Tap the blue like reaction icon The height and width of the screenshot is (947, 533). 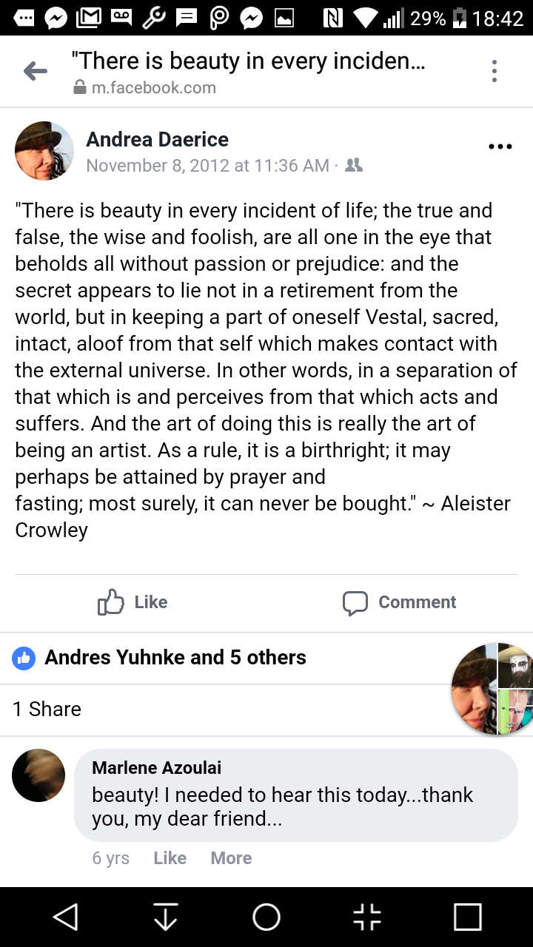24,658
